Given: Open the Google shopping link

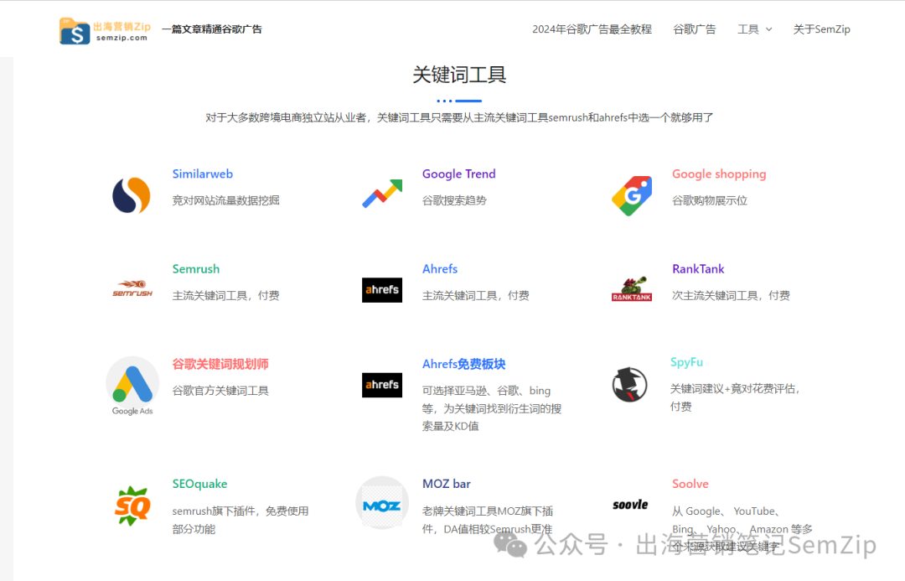Looking at the screenshot, I should [x=719, y=174].
